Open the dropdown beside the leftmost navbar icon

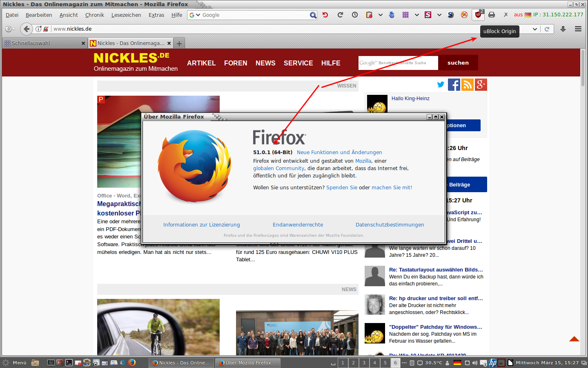pyautogui.click(x=13, y=29)
